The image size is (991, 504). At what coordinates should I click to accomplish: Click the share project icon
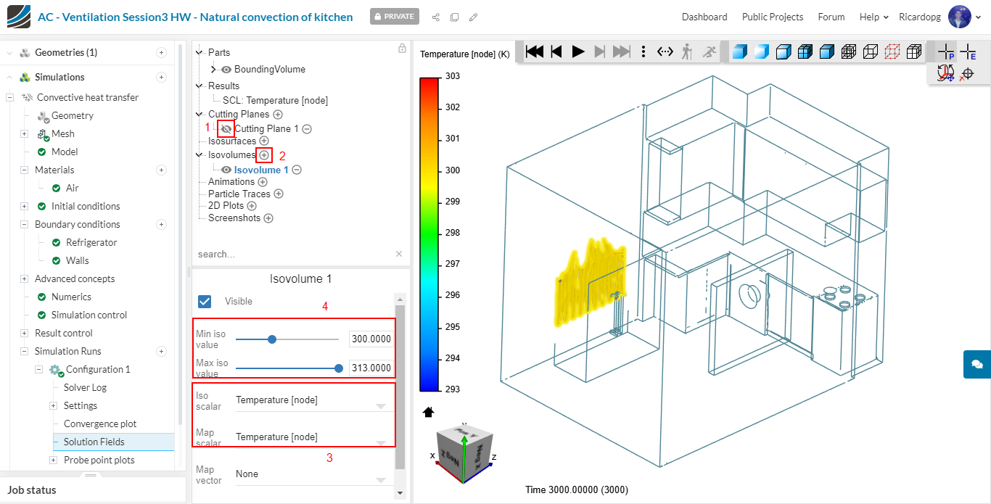click(436, 17)
